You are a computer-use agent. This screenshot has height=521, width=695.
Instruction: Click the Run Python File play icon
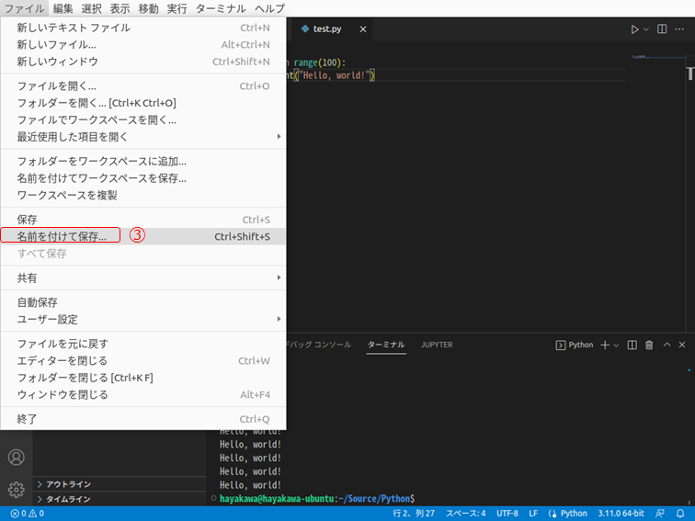pos(633,29)
